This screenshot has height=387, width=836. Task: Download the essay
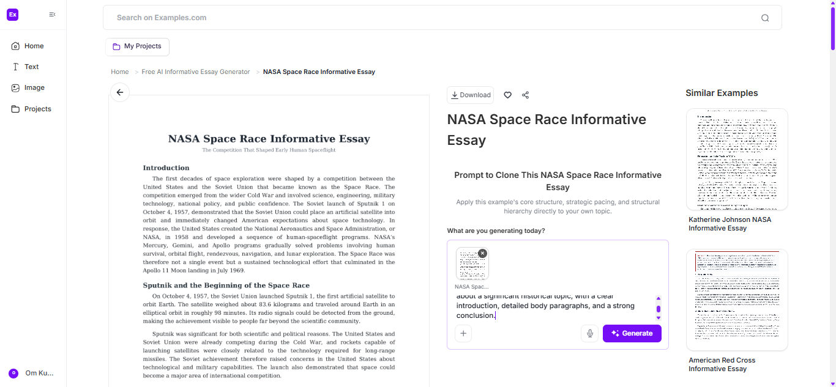tap(470, 95)
